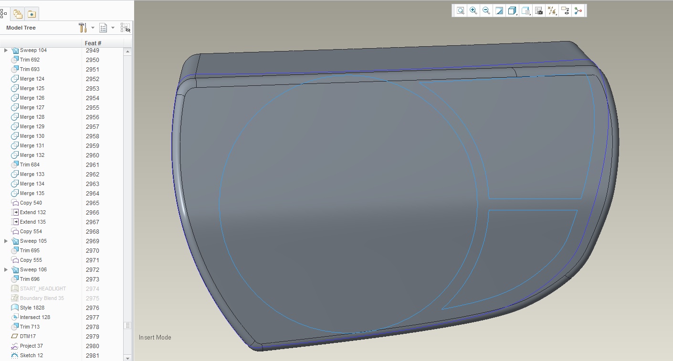Screen dimensions: 673x361
Task: Click the Refit view icon
Action: (460, 10)
